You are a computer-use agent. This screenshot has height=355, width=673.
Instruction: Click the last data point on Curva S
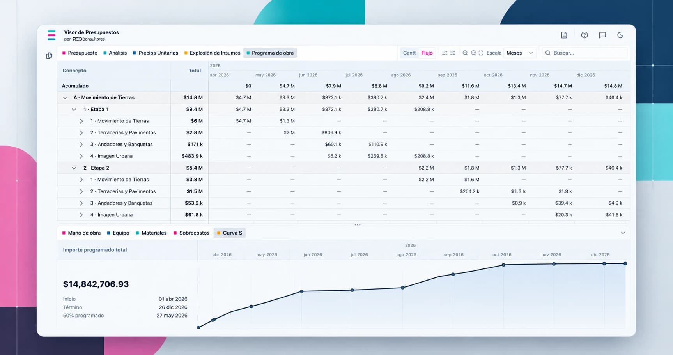[x=625, y=264]
